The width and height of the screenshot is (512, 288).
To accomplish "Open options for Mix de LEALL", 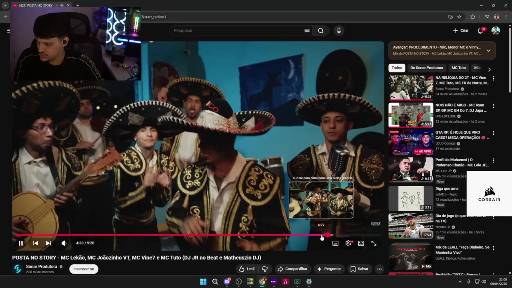I will 493,248.
